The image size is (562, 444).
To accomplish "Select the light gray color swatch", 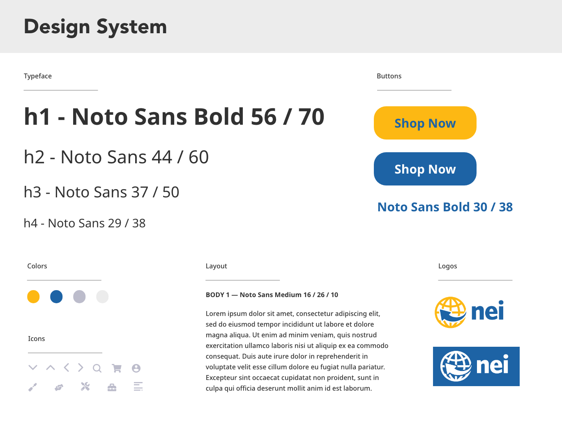I will pos(102,297).
